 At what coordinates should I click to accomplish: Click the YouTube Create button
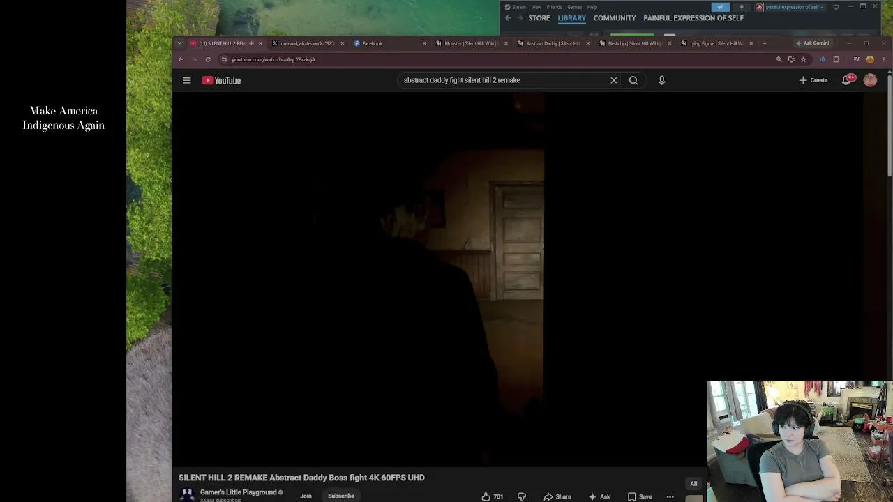[813, 80]
